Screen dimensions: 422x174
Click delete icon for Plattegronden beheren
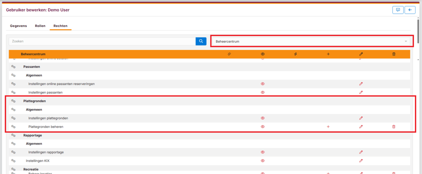pyautogui.click(x=394, y=127)
